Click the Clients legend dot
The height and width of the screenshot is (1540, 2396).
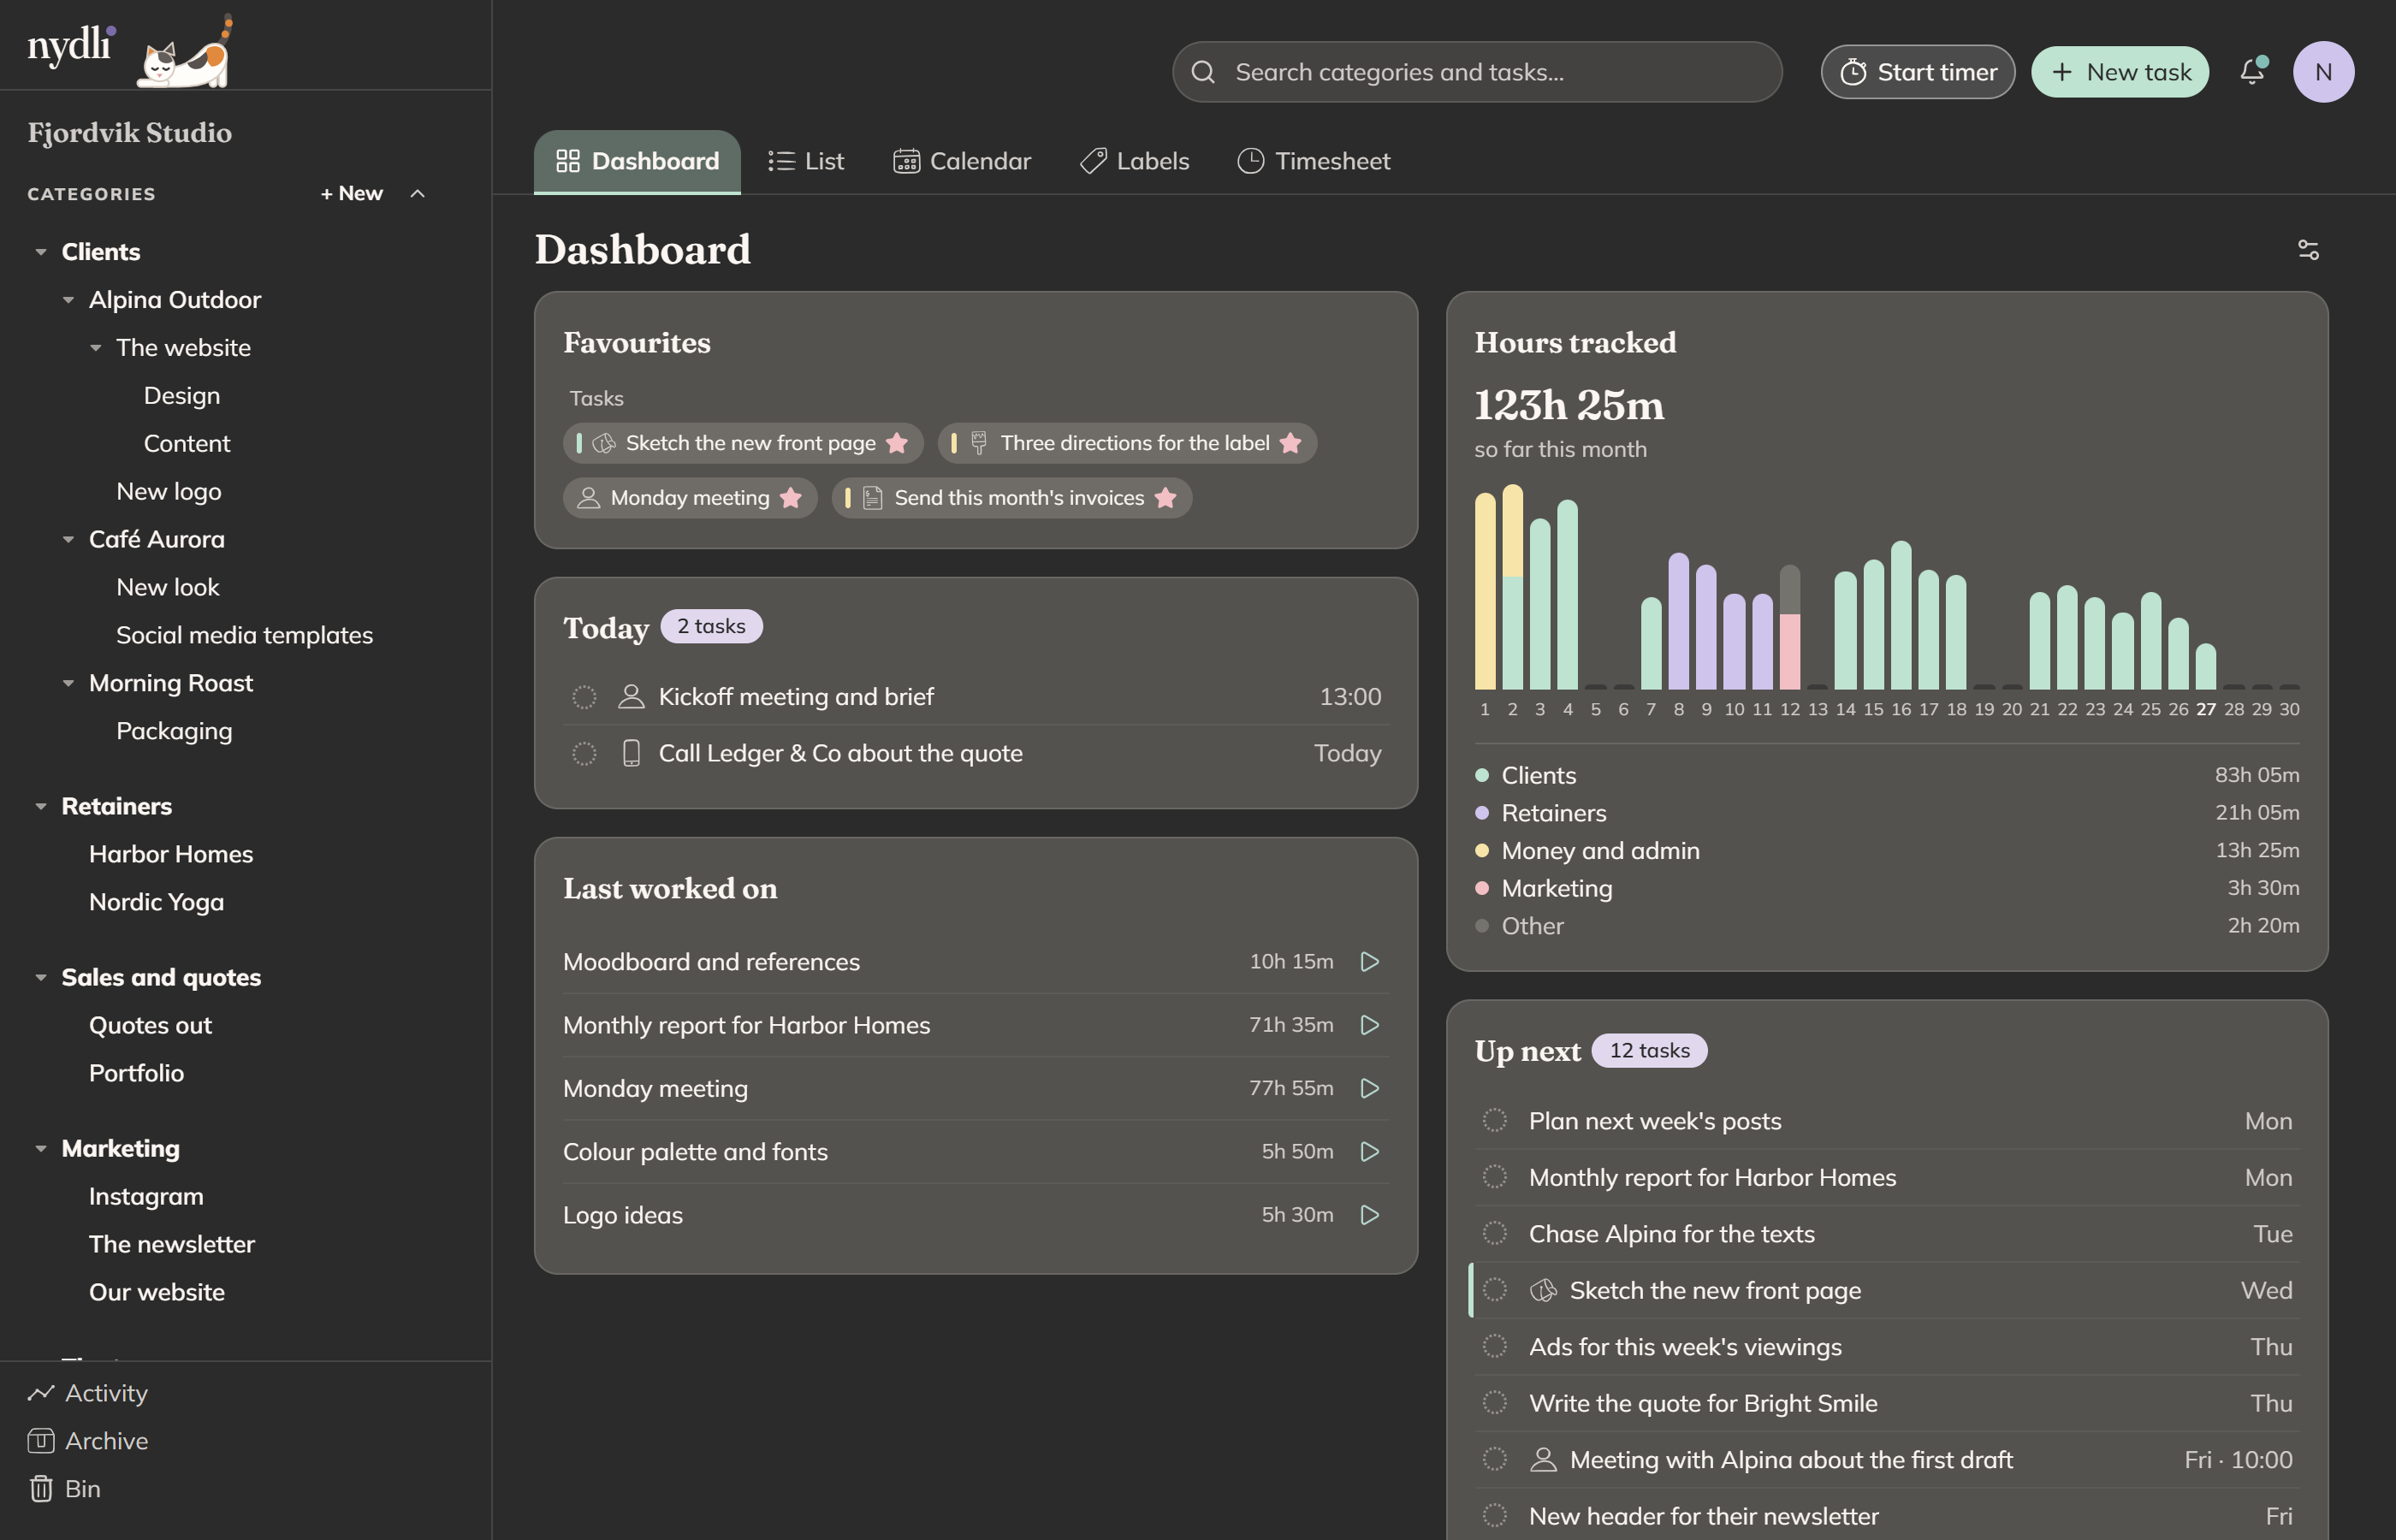coord(1482,776)
